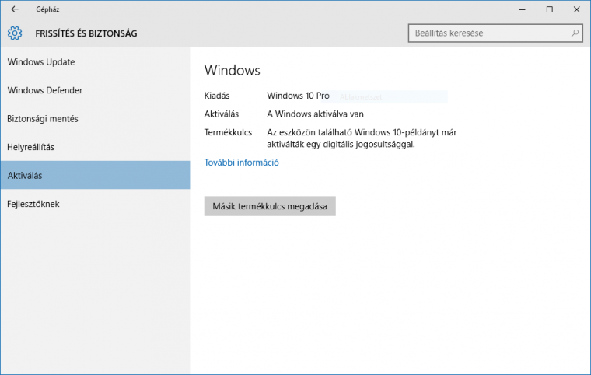The width and height of the screenshot is (591, 375).
Task: Focus the 'Beállítás keresése' search field
Action: click(495, 33)
